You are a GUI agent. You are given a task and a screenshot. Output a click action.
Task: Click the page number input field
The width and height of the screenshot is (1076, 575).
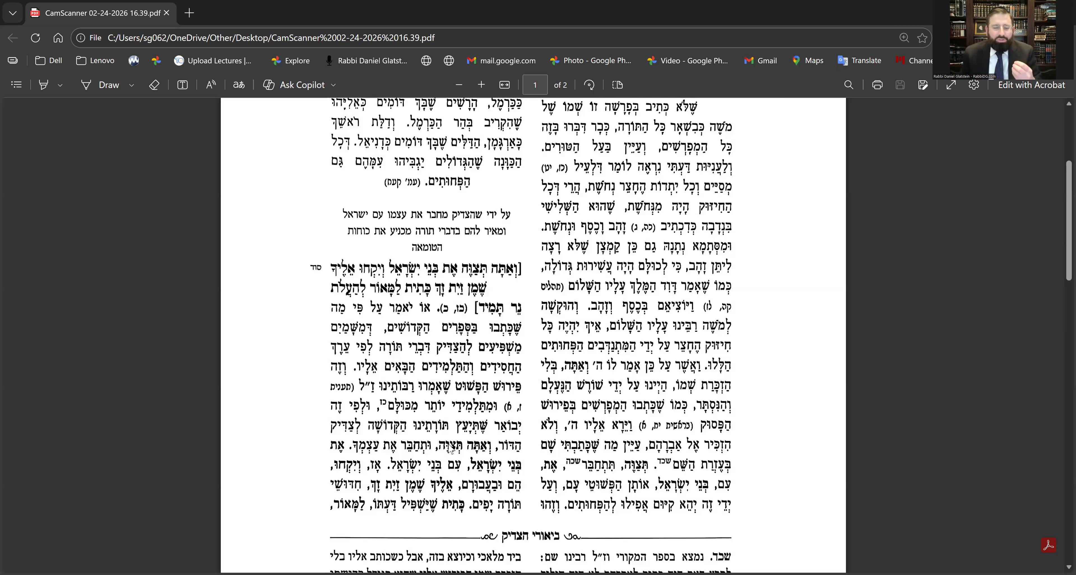pyautogui.click(x=535, y=85)
